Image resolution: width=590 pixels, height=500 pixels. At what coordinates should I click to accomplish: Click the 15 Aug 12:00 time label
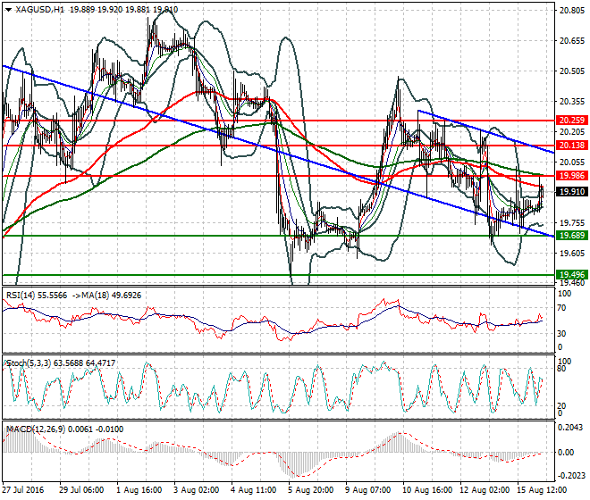pos(542,490)
